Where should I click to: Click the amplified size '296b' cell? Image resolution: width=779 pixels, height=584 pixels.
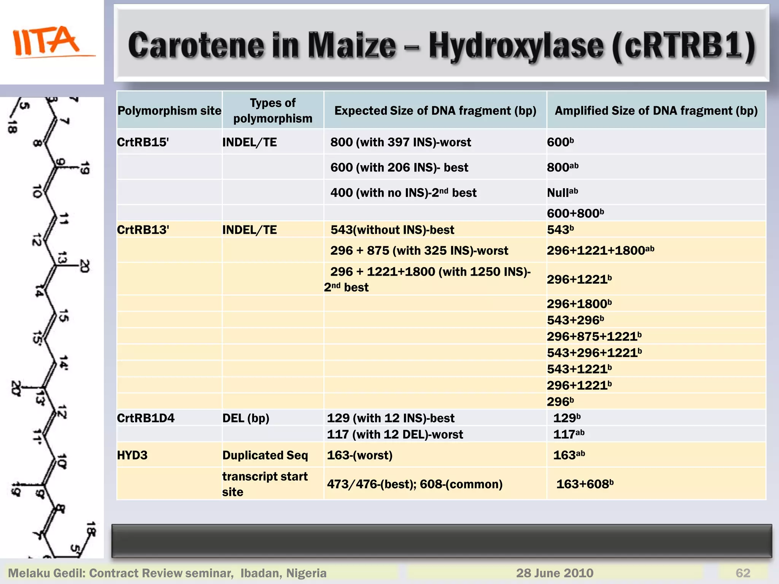(x=656, y=401)
